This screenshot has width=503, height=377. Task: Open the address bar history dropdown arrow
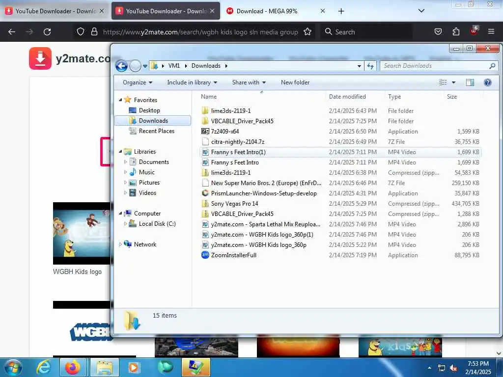coord(359,66)
